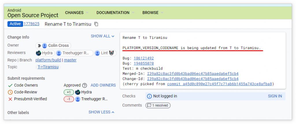Copy the change subject using clipboard icon

click(96, 24)
